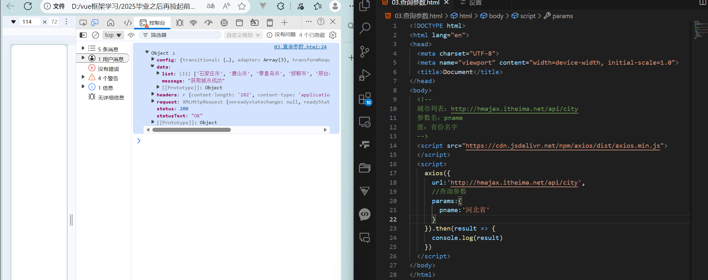Open the Application panel
The height and width of the screenshot is (280, 708).
pyautogui.click(x=239, y=23)
